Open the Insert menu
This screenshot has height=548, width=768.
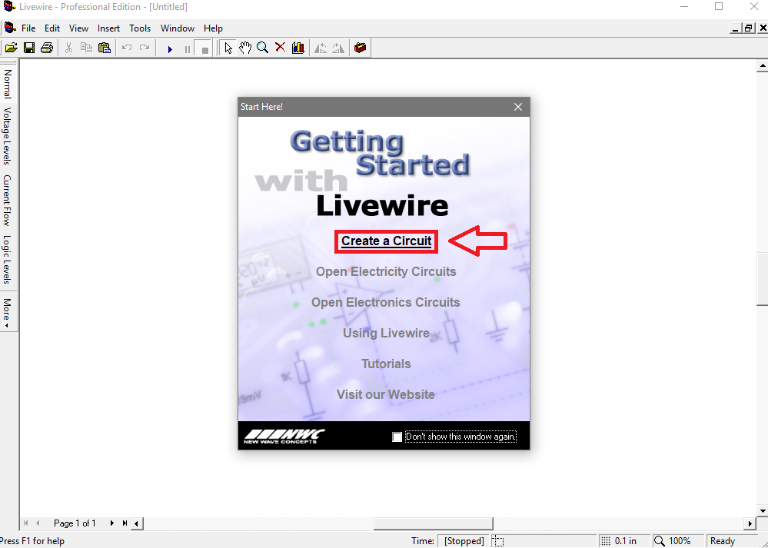click(x=108, y=28)
